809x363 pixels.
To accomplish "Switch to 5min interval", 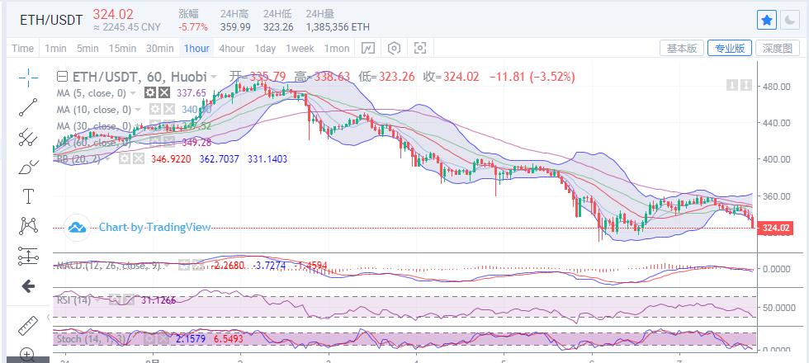I will (x=88, y=49).
